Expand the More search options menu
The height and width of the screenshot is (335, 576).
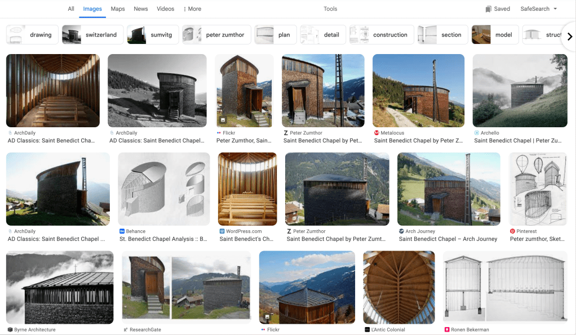pos(192,9)
